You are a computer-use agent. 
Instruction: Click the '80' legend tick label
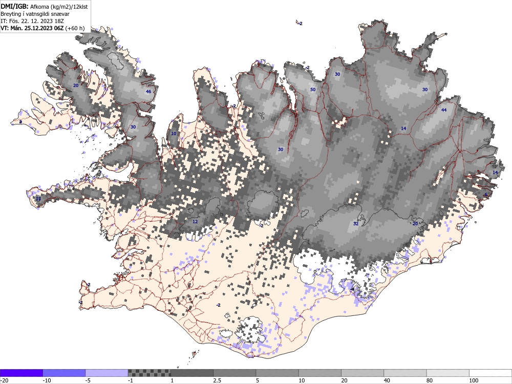click(430, 380)
